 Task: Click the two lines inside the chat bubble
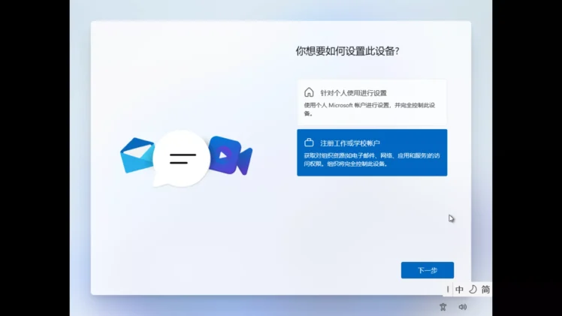[x=183, y=158]
